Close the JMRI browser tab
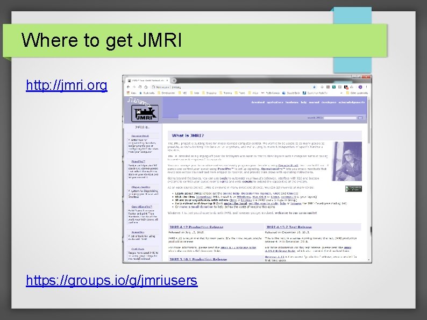The image size is (427, 320). (167, 81)
